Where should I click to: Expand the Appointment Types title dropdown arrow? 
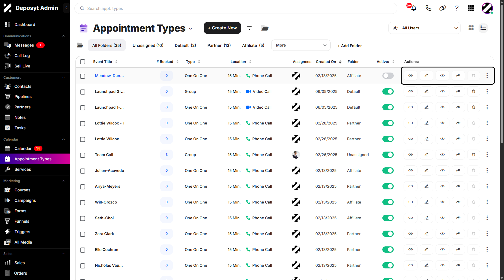191,29
